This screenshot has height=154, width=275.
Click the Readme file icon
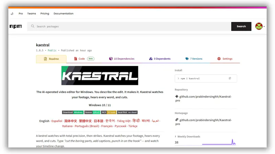[45, 59]
